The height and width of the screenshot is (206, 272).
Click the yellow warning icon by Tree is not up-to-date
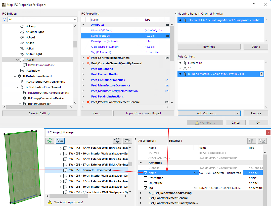point(50,202)
